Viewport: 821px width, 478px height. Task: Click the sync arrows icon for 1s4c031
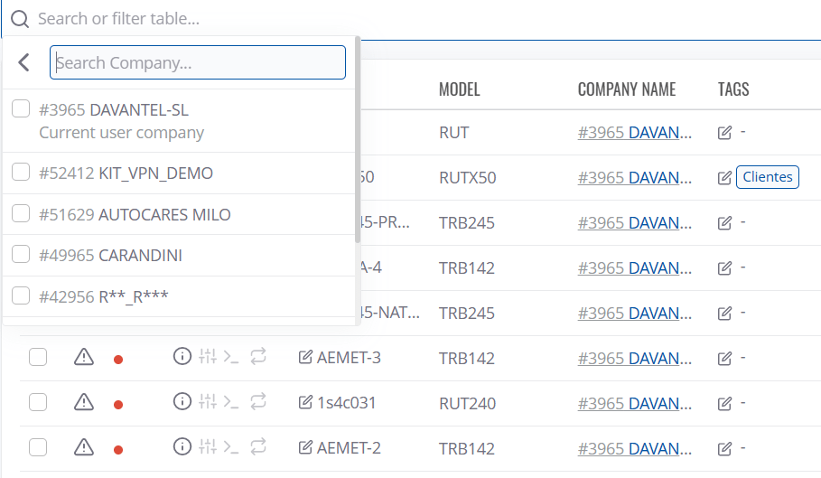point(258,402)
